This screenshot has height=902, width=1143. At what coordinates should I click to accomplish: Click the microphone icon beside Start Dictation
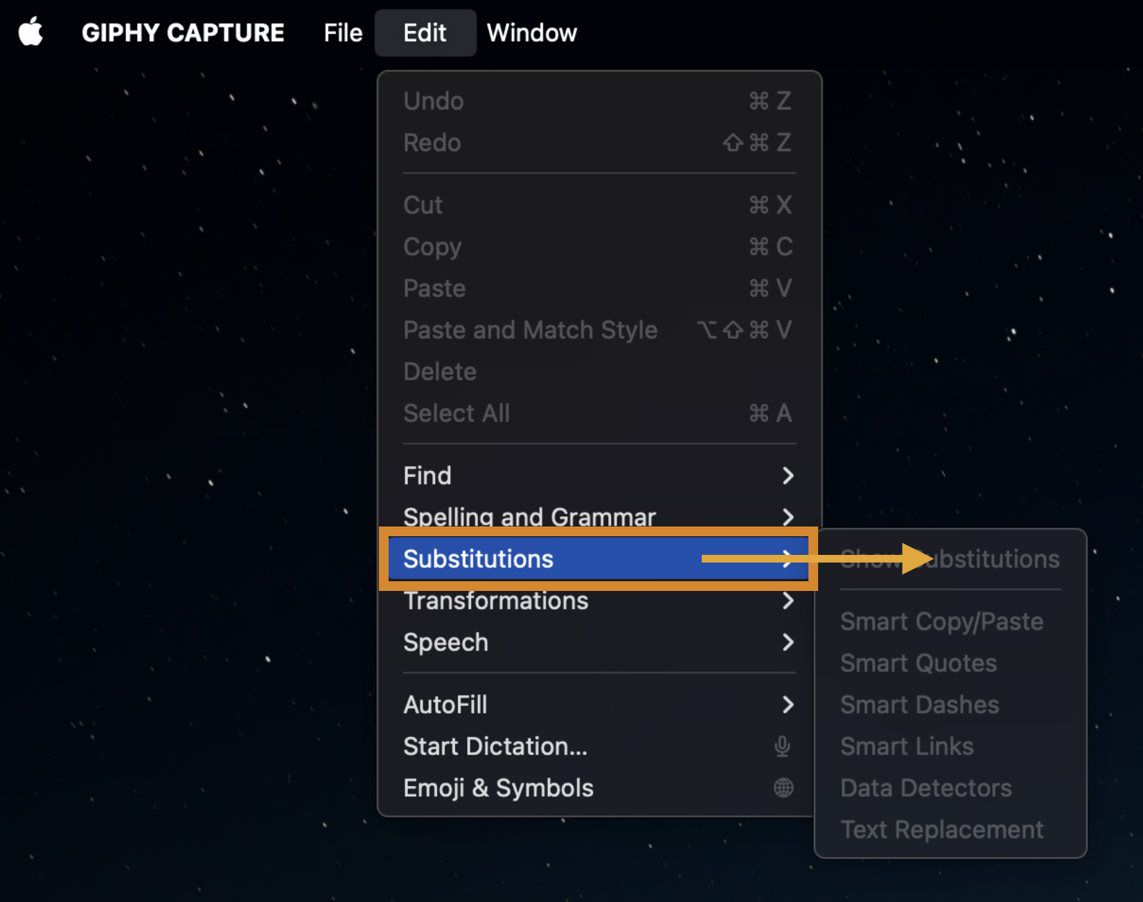(782, 746)
